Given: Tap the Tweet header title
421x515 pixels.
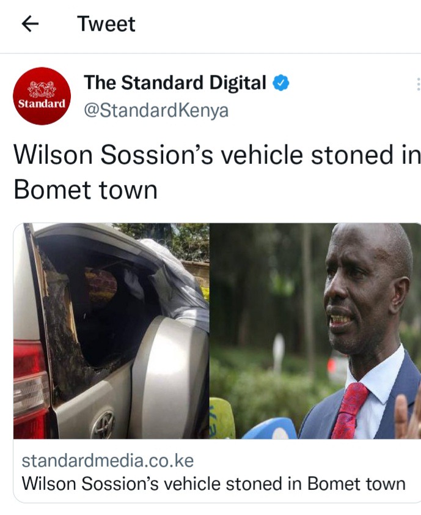Looking at the screenshot, I should pos(106,24).
